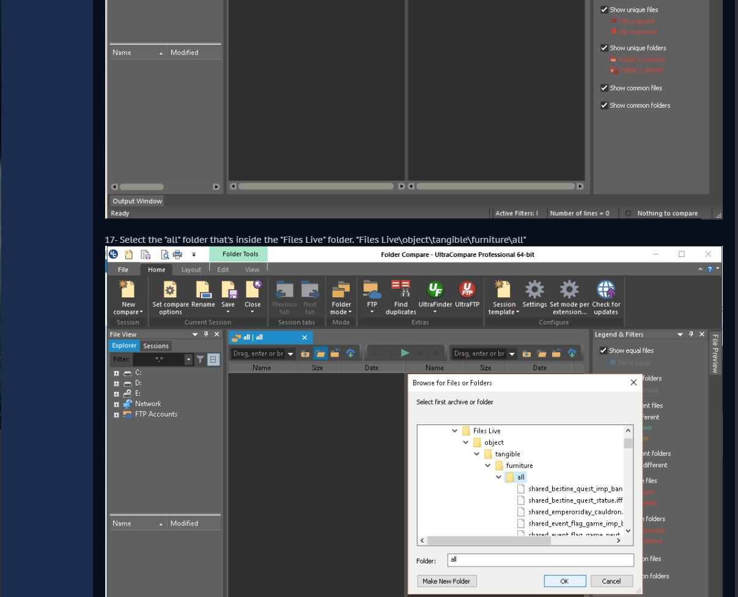Open Set compare options
738x597 pixels.
[x=171, y=297]
